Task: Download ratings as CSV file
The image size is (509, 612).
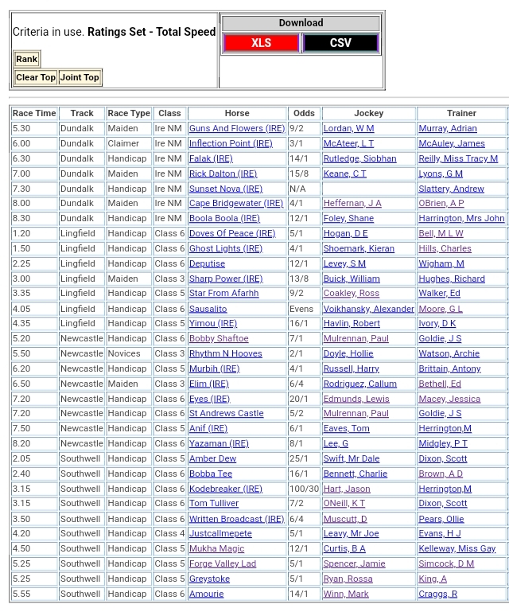Action: click(340, 43)
